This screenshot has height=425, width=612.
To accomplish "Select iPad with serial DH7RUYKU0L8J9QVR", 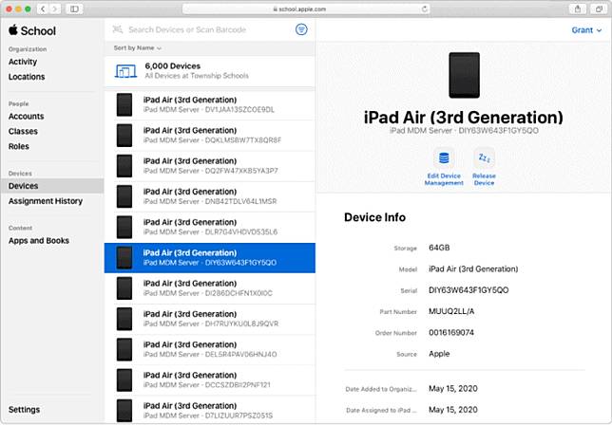I will (x=210, y=319).
